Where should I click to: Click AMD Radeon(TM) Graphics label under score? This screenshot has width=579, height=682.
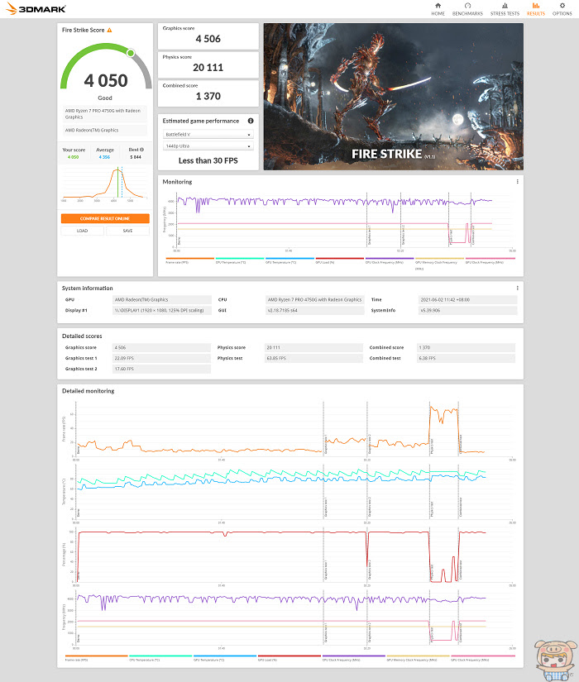click(x=105, y=130)
